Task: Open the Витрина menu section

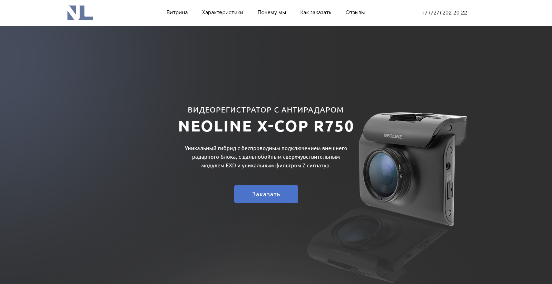Action: pos(177,12)
